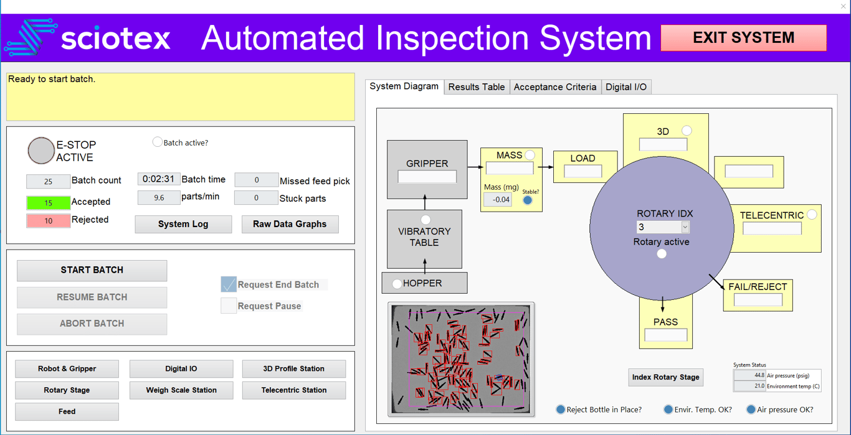Click the Reject Bottle in Place? indicator
Screen dimensions: 851x435
click(561, 409)
